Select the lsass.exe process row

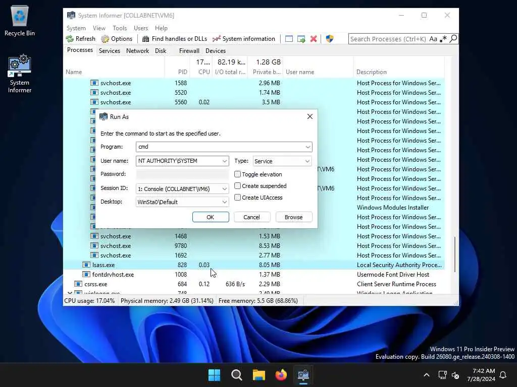(x=254, y=265)
